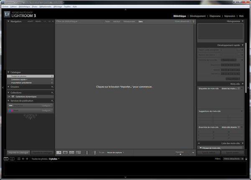
Task: Click the Importer le catalogue button
Action: (x=18, y=152)
